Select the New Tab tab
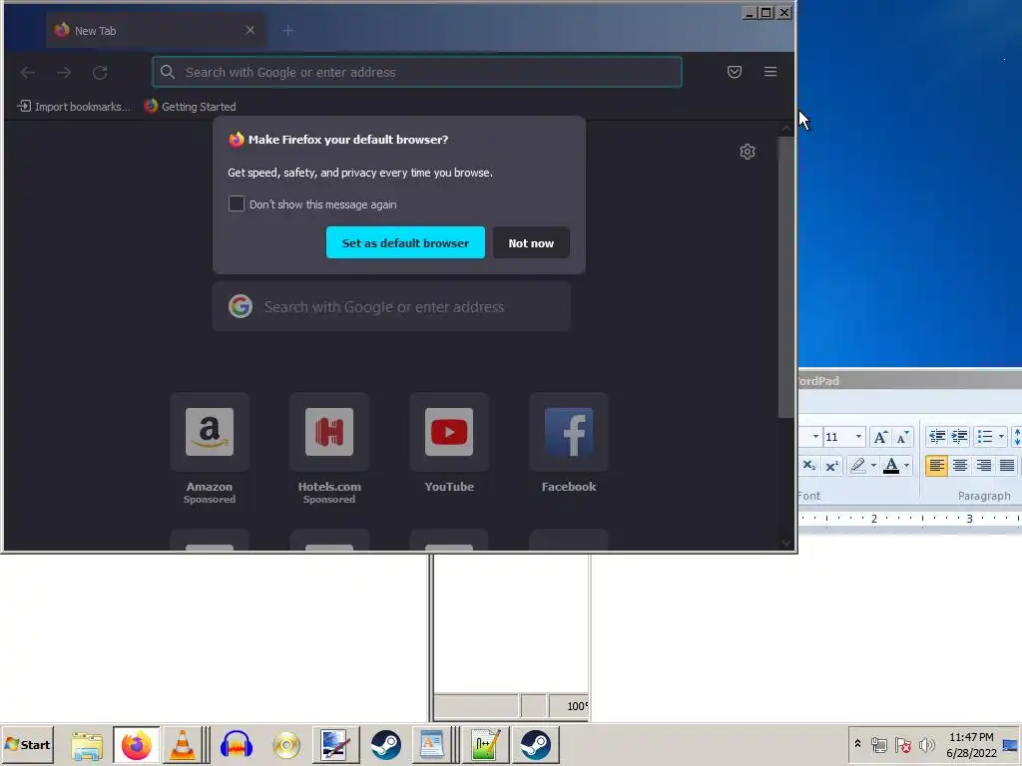Screen dimensions: 1022x766 (x=156, y=31)
